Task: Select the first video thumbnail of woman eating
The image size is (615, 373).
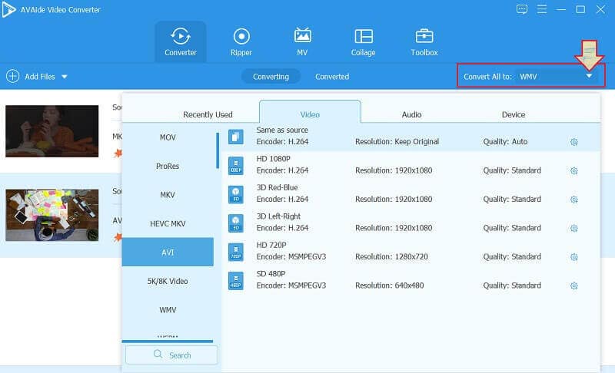Action: pyautogui.click(x=52, y=131)
